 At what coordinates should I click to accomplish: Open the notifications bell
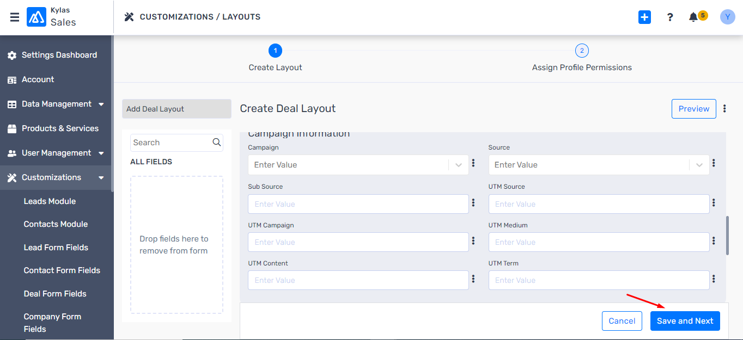tap(693, 17)
